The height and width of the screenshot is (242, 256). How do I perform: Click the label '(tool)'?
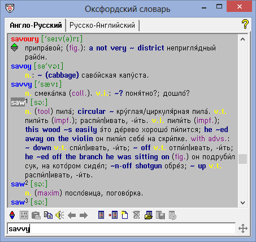coord(44,112)
